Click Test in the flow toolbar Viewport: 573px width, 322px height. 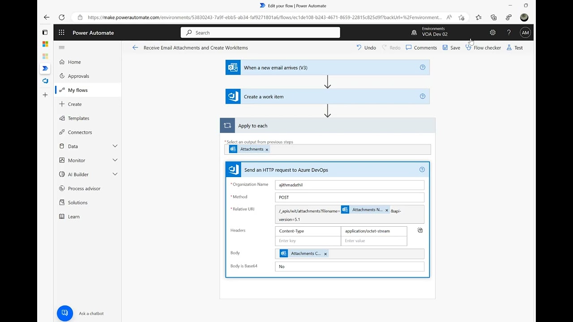point(515,47)
